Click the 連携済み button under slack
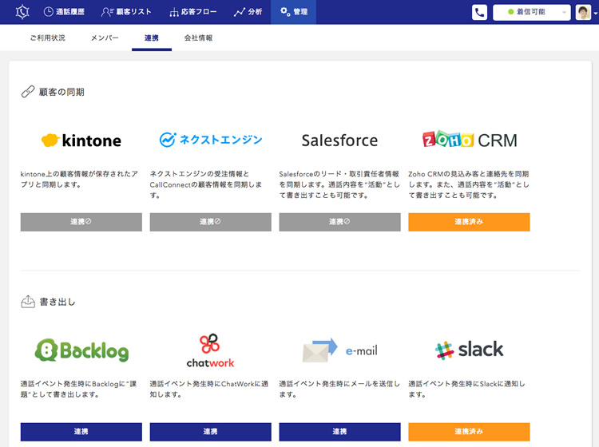 click(469, 432)
